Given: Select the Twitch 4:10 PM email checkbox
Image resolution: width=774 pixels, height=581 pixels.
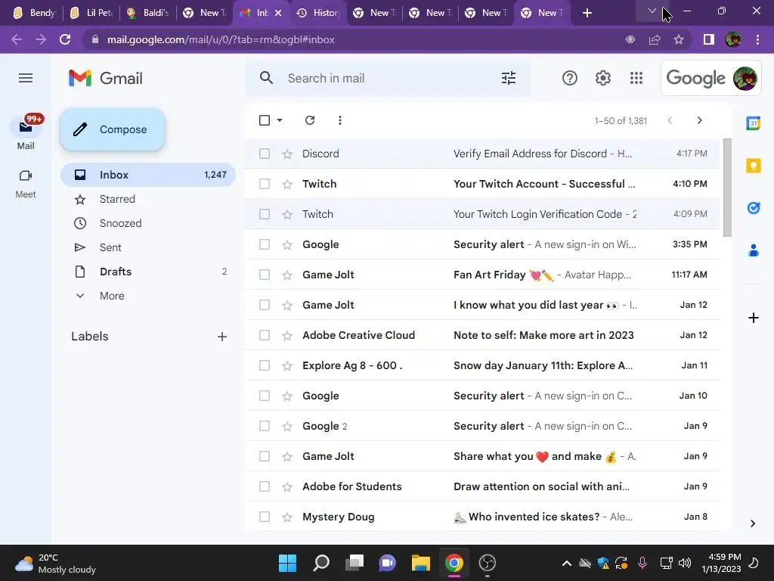Looking at the screenshot, I should click(265, 184).
